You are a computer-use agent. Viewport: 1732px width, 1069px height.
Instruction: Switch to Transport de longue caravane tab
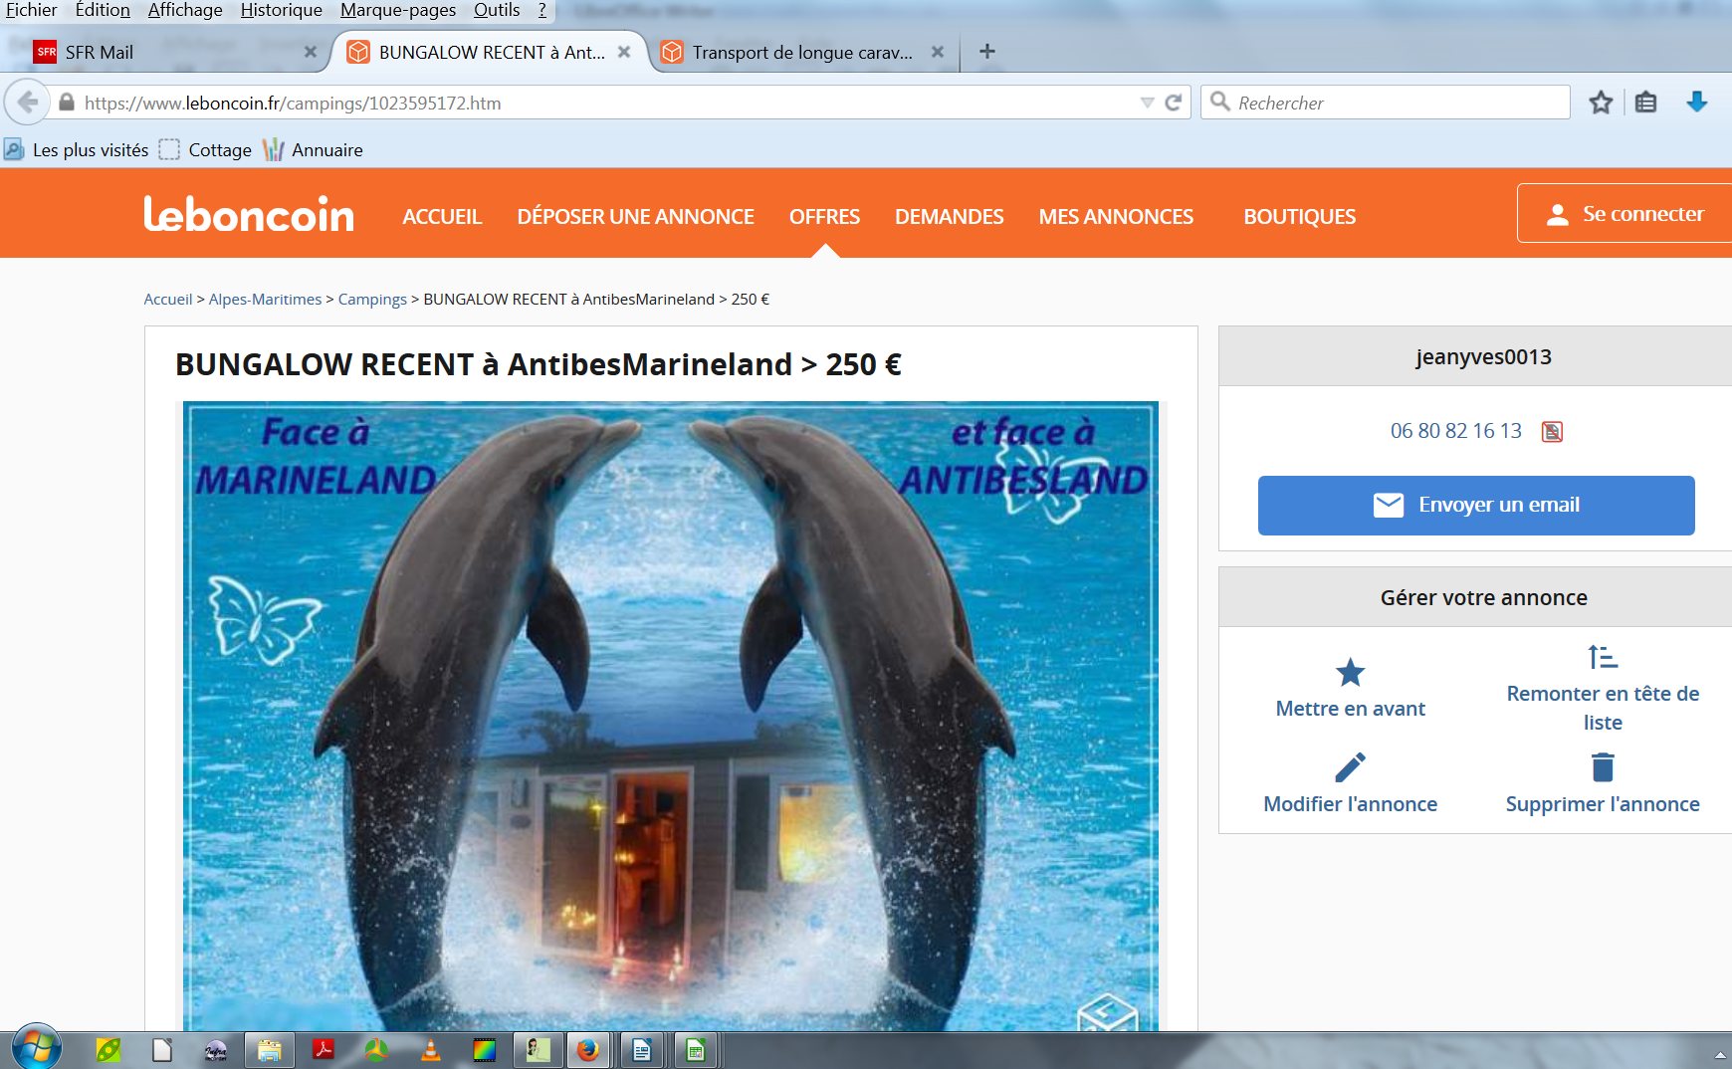coord(802,52)
